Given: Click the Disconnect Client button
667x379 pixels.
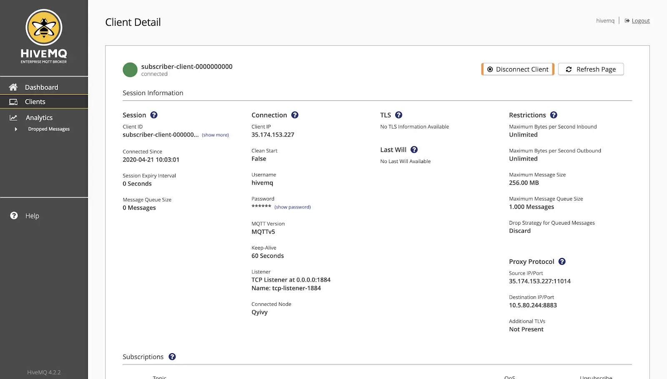Looking at the screenshot, I should pyautogui.click(x=518, y=69).
